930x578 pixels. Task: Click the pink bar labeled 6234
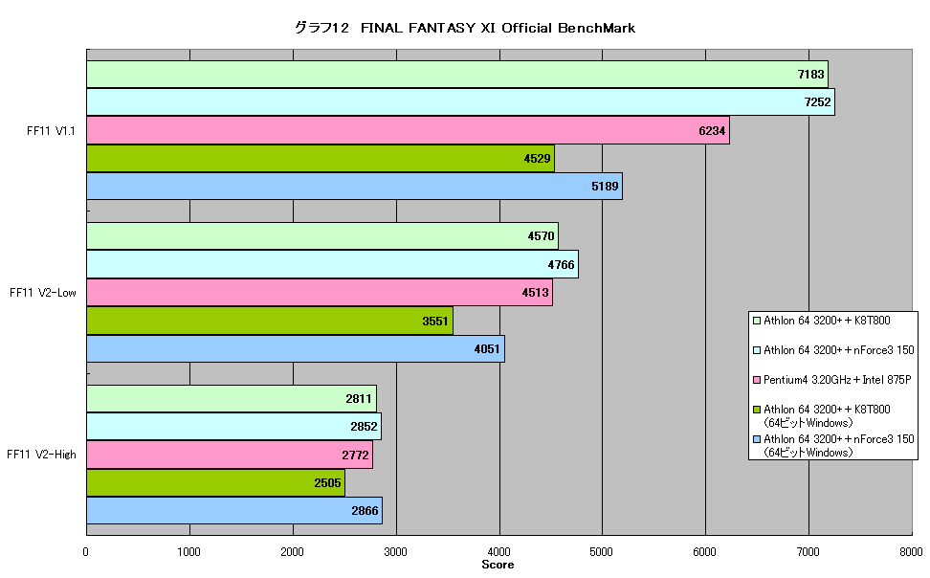pyautogui.click(x=408, y=130)
